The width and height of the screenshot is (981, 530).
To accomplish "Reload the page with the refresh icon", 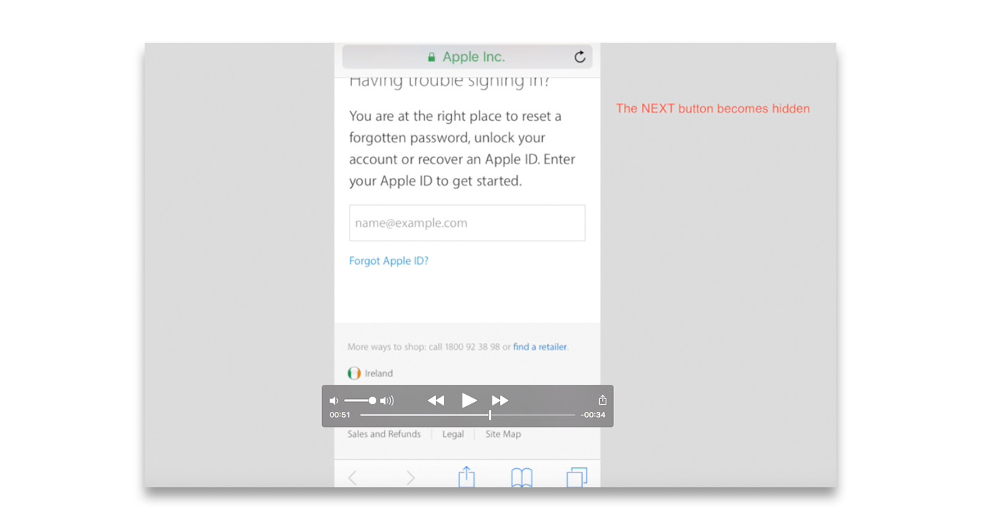I will pos(580,57).
